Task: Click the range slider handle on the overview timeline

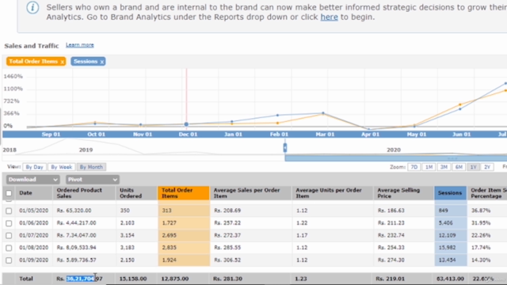Action: coord(285,148)
